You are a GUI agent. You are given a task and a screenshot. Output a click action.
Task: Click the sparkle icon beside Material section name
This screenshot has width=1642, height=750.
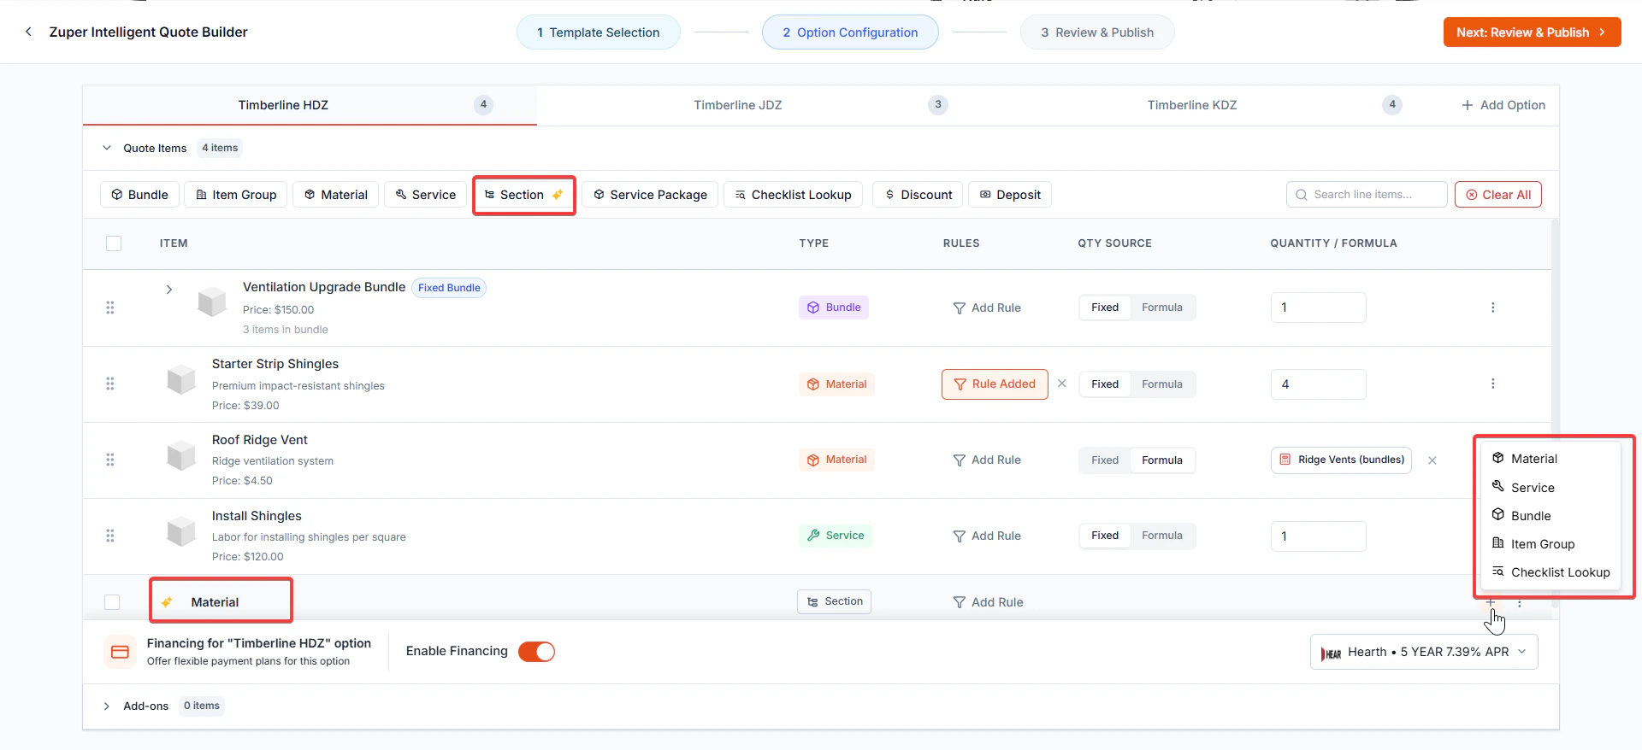pos(167,602)
